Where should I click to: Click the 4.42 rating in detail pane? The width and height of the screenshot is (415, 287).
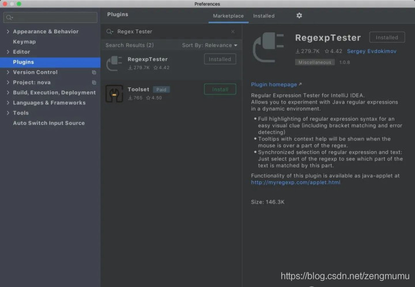tap(333, 51)
